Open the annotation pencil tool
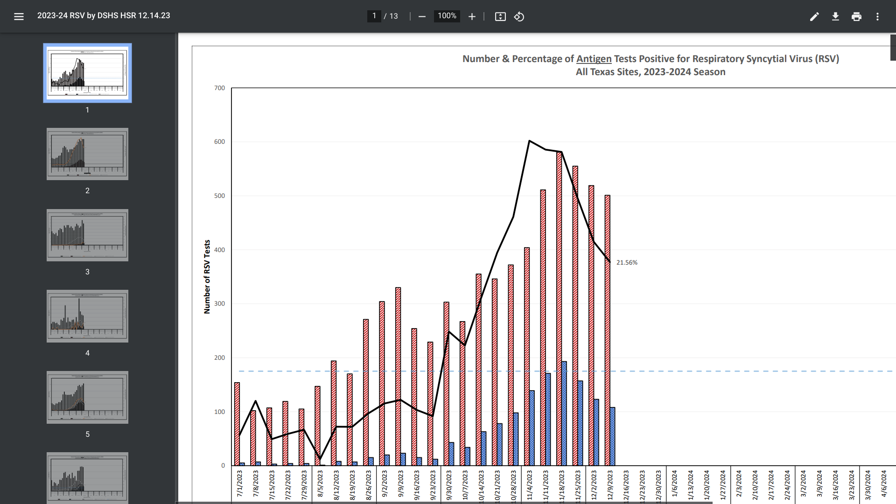Image resolution: width=896 pixels, height=504 pixels. point(814,16)
